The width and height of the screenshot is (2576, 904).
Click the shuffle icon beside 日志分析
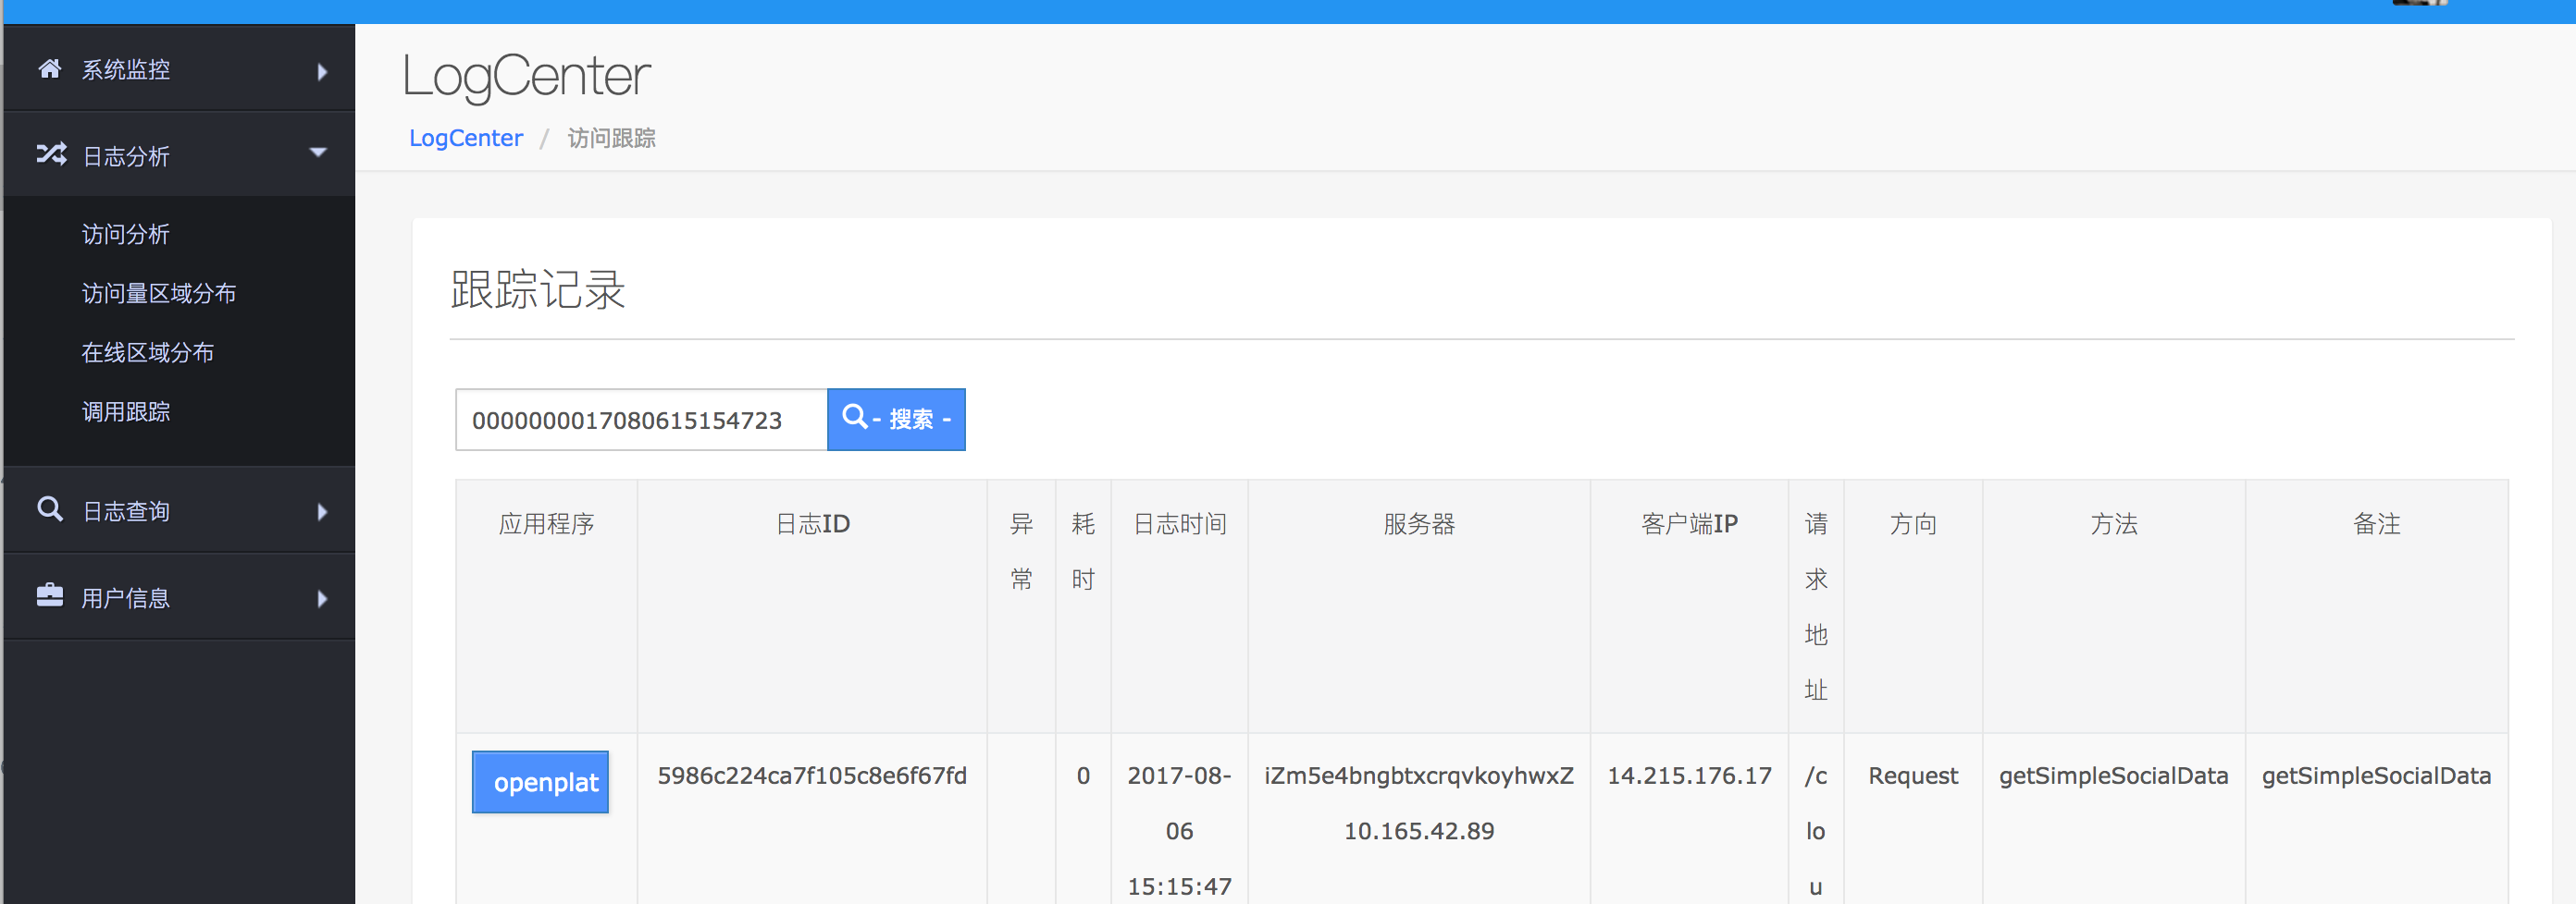pos(51,153)
